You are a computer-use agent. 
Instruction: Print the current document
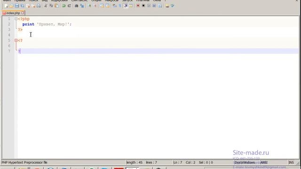pyautogui.click(x=39, y=6)
